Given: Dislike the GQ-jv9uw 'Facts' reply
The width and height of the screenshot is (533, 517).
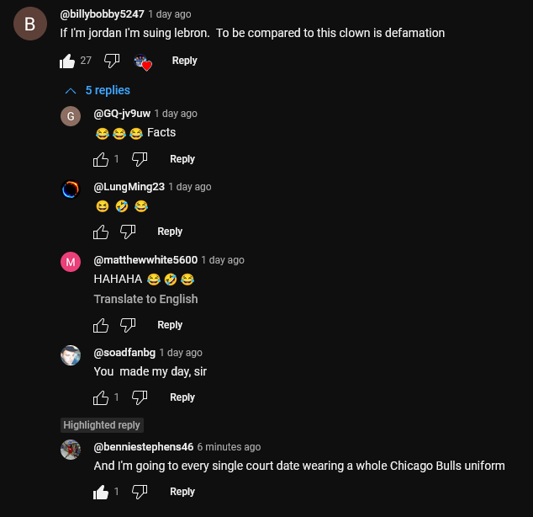Looking at the screenshot, I should pos(140,159).
